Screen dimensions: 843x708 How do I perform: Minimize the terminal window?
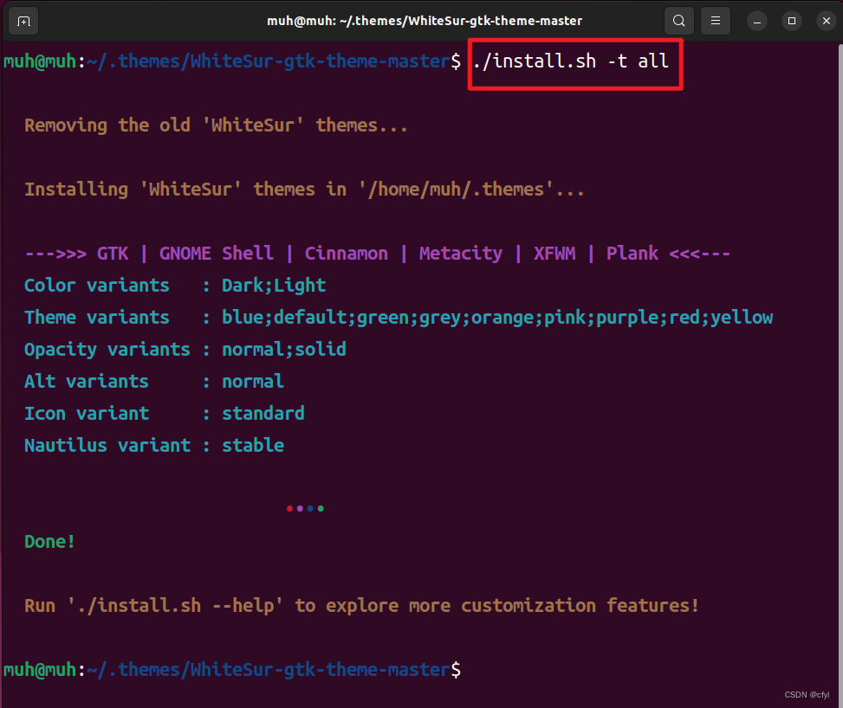tap(756, 20)
